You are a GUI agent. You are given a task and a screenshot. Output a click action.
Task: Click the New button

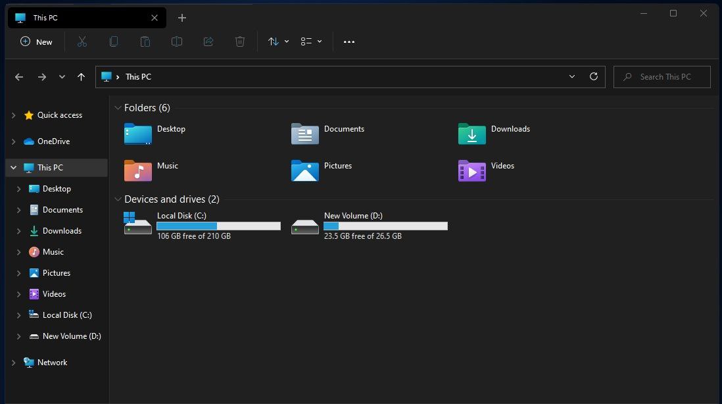(x=36, y=41)
